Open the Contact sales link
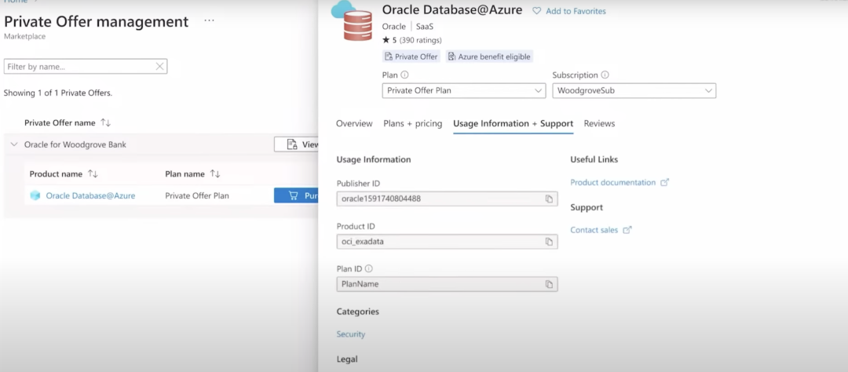The image size is (848, 372). pyautogui.click(x=594, y=230)
